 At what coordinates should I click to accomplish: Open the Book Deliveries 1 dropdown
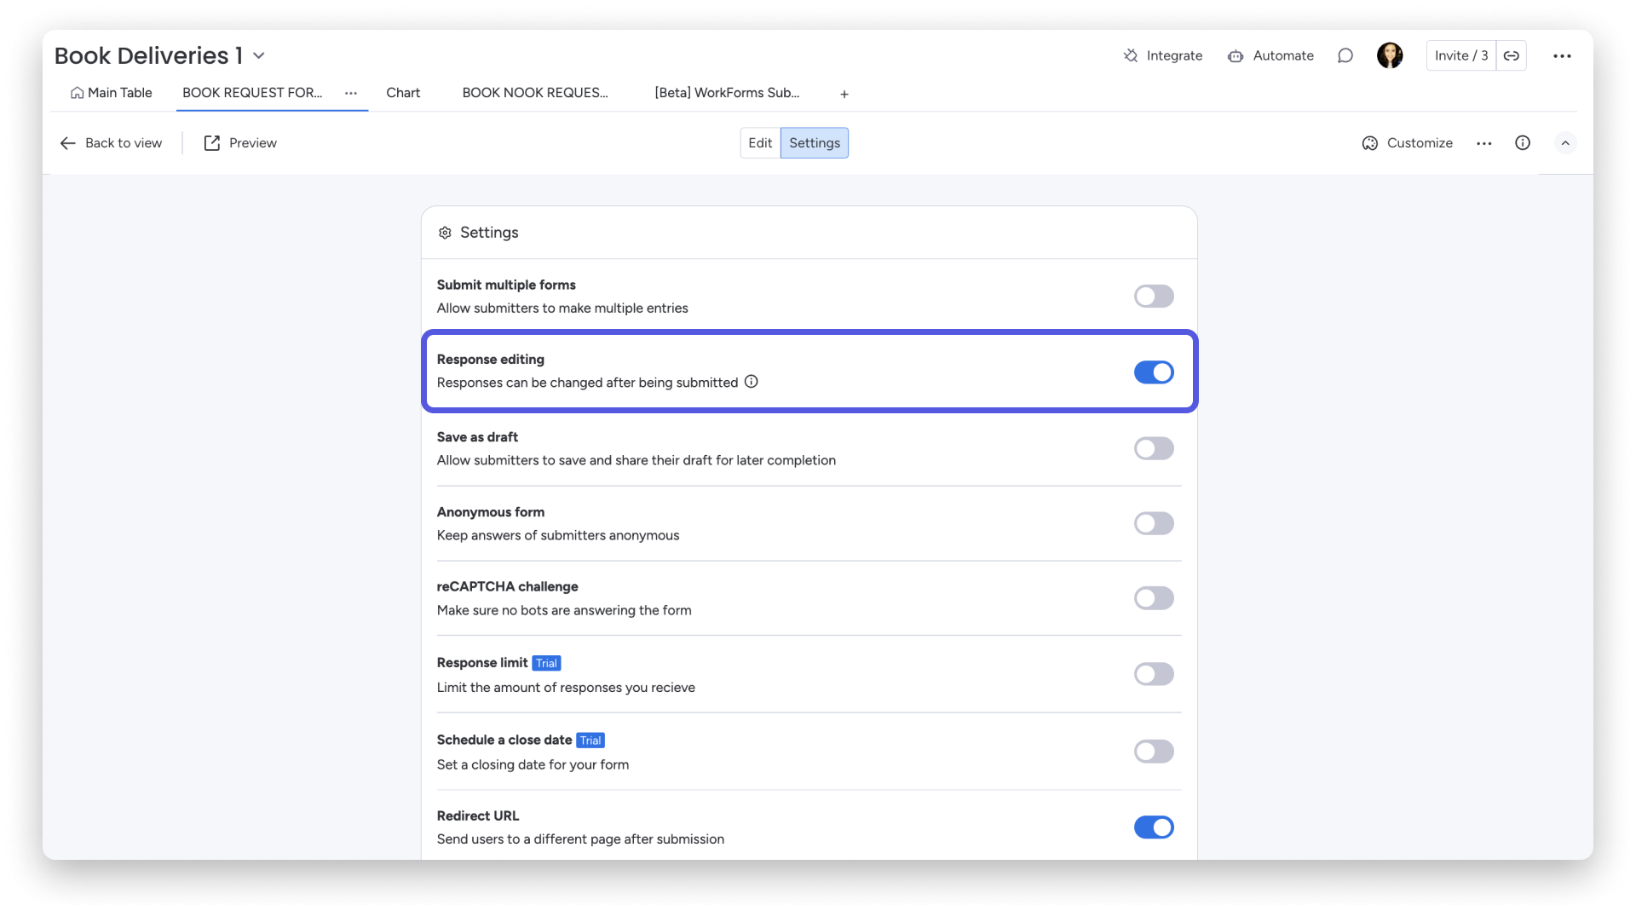[259, 55]
